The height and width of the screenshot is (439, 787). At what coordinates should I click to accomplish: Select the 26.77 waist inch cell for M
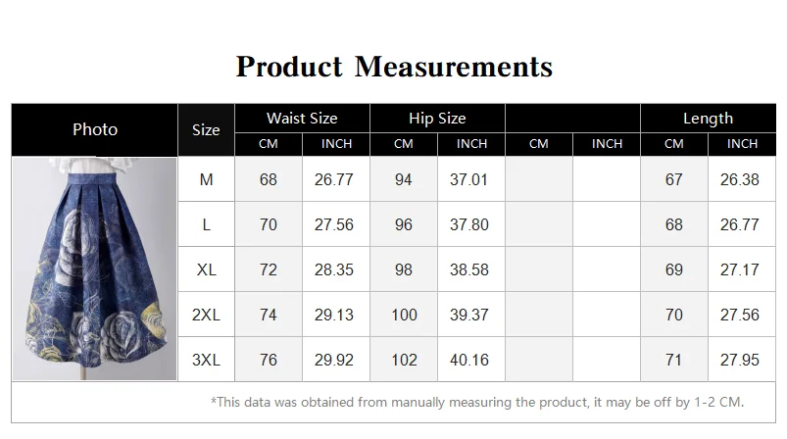point(334,179)
